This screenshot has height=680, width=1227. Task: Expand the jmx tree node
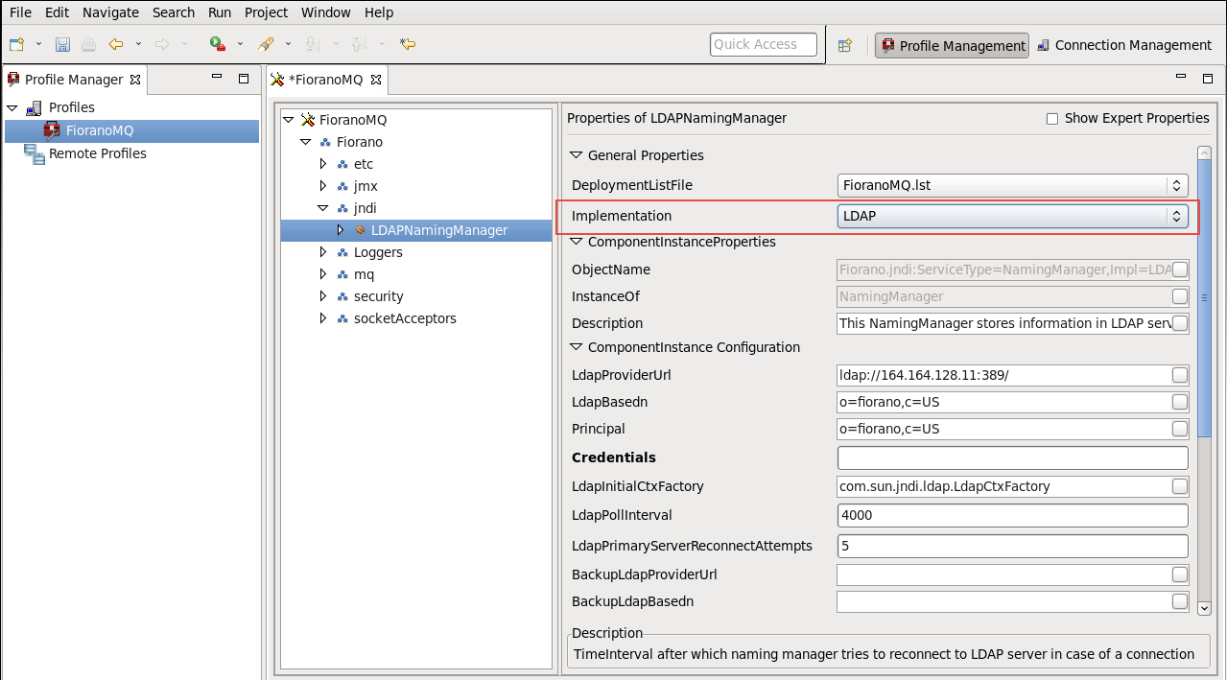coord(323,186)
